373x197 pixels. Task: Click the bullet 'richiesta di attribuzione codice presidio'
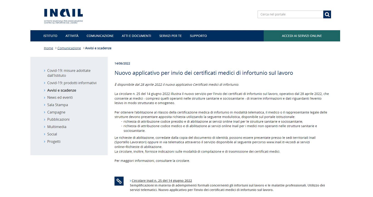click(213, 121)
